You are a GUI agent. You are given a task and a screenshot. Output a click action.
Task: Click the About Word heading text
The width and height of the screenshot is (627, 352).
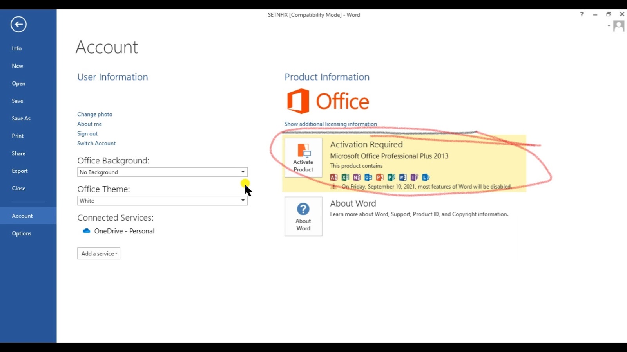(x=353, y=203)
